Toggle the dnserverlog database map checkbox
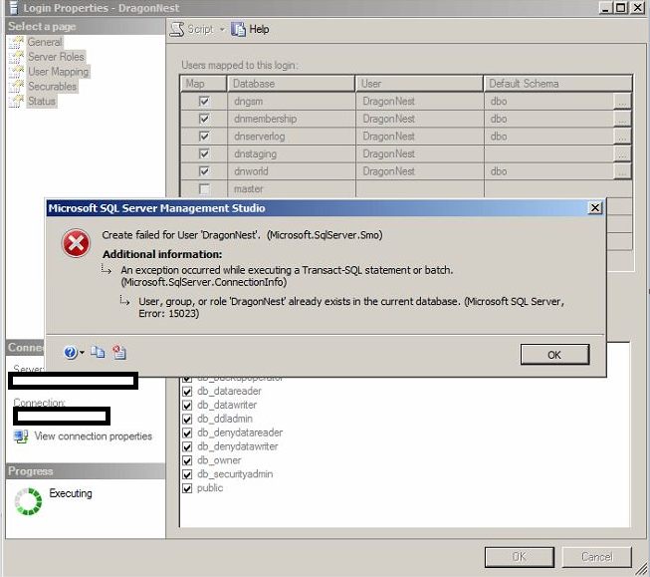Image resolution: width=650 pixels, height=577 pixels. coord(204,137)
